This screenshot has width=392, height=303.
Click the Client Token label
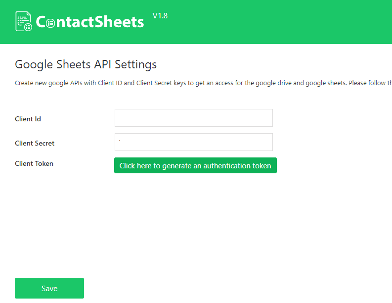point(34,163)
